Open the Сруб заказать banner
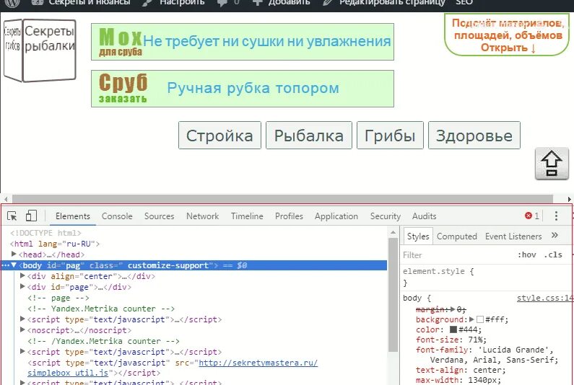 click(243, 89)
